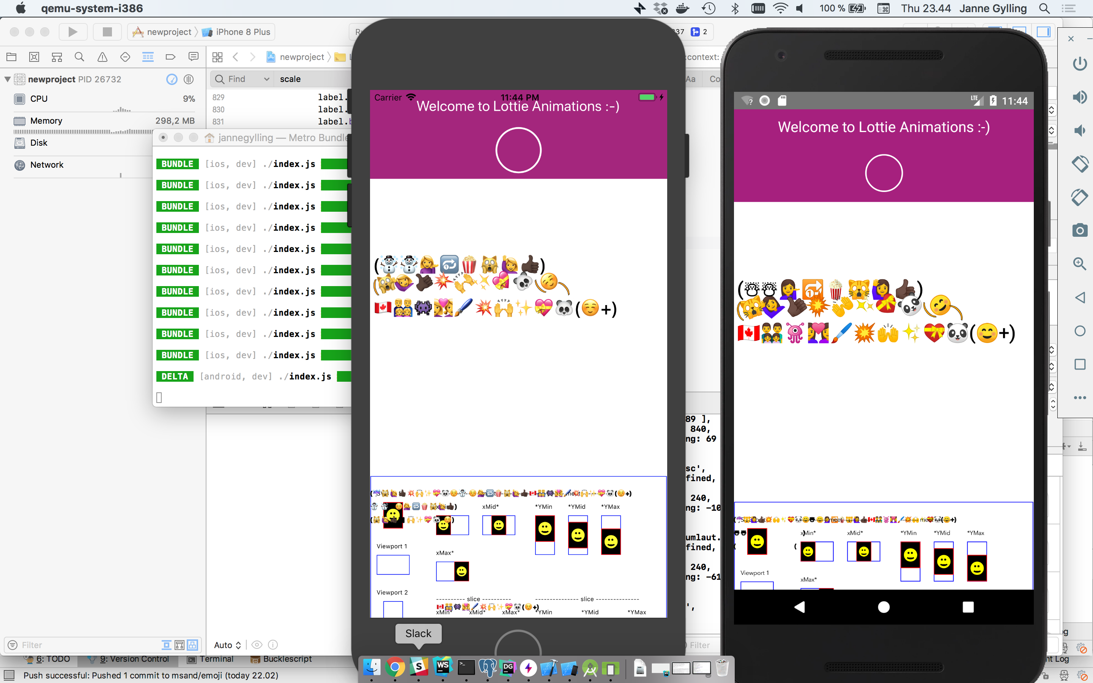Image resolution: width=1093 pixels, height=683 pixels.
Task: Choose iPhone 8 Plus destination
Action: 236,32
